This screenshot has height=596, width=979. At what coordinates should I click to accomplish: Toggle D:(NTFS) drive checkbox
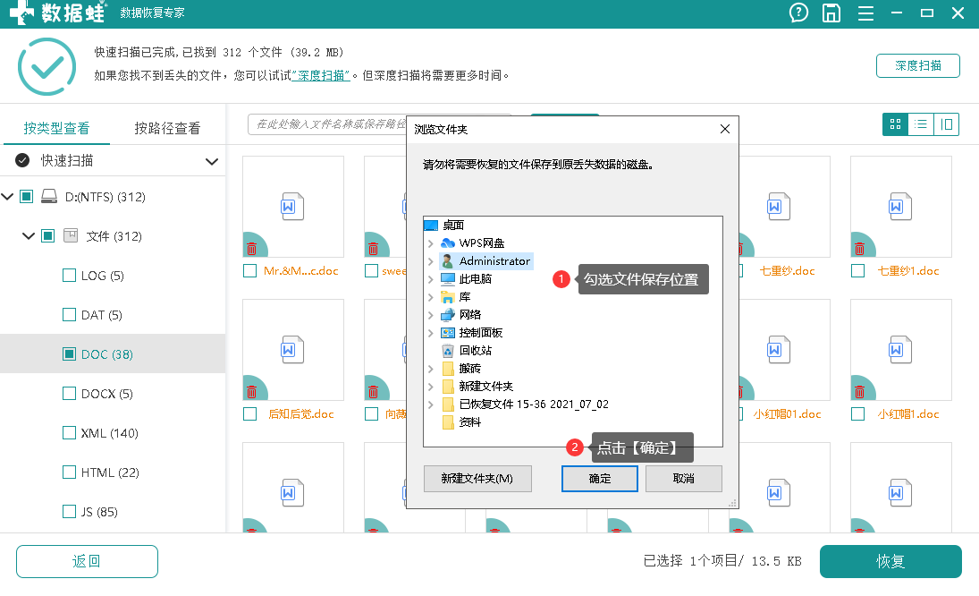click(x=26, y=197)
